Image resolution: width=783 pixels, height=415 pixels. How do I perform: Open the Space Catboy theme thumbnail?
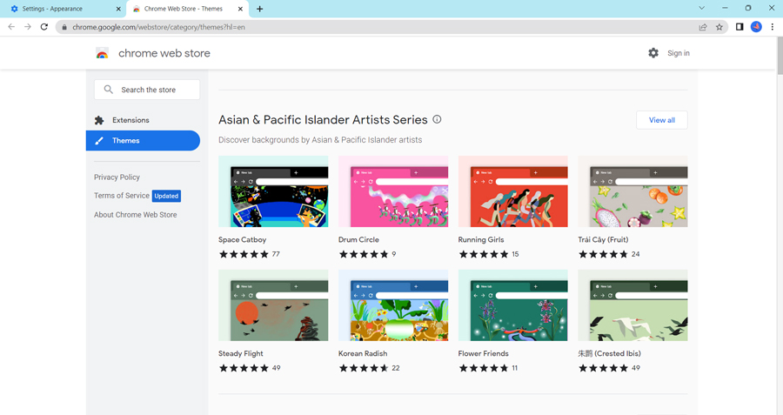coord(273,191)
